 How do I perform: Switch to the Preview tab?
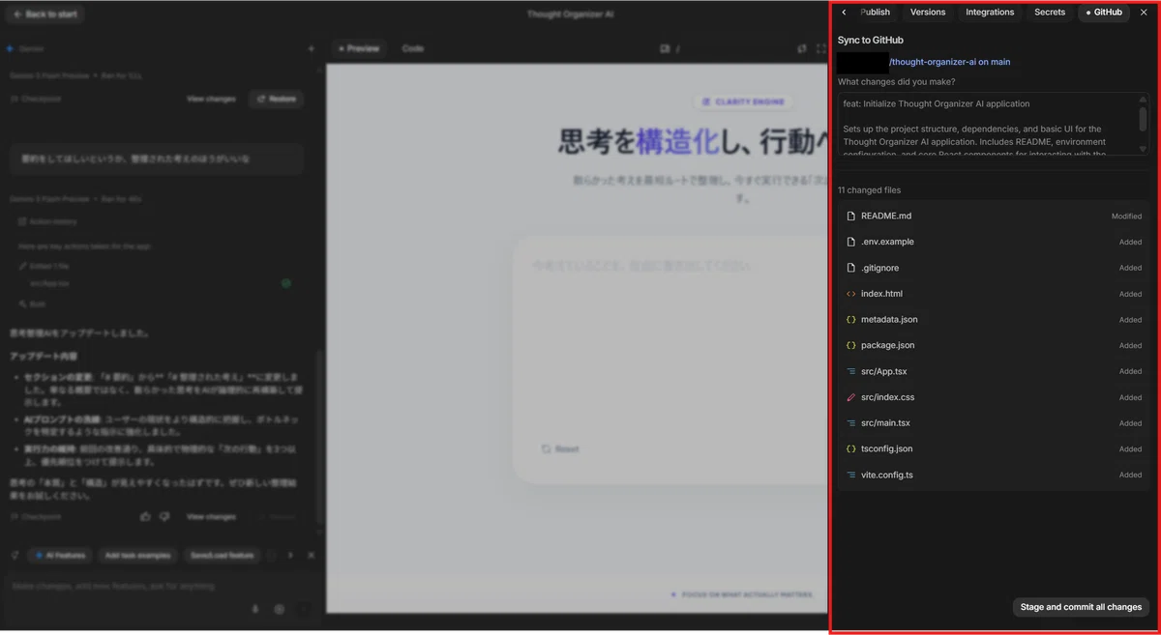pos(358,48)
